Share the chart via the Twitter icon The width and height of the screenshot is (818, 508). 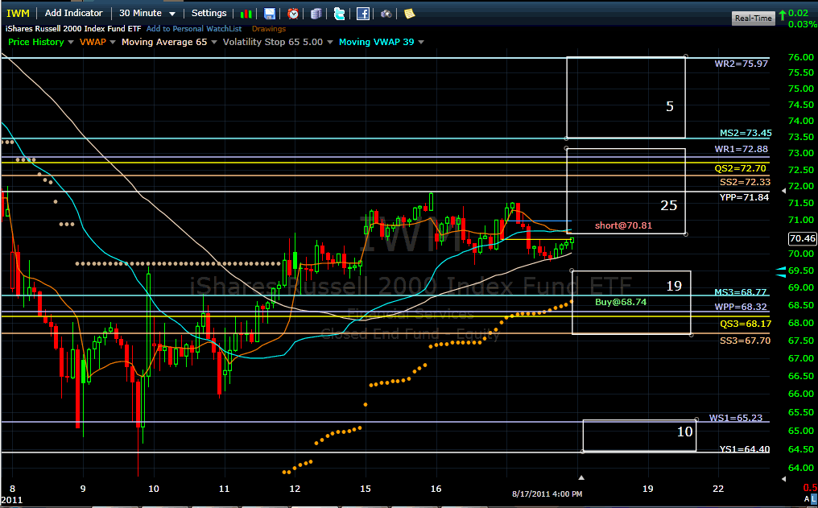tap(340, 14)
